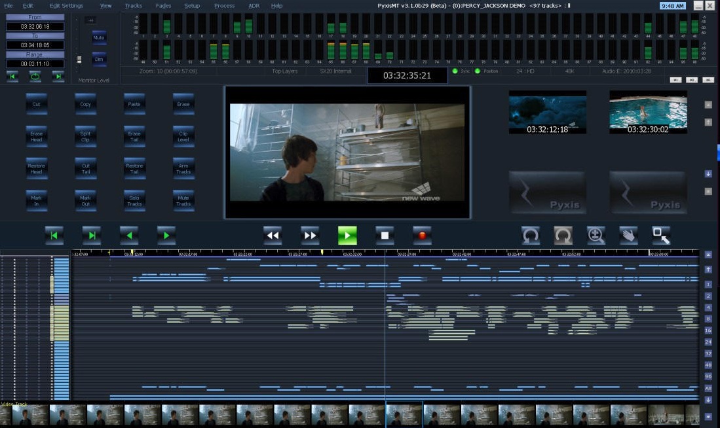
Task: Jump to project start in the transport bar
Action: (54, 236)
